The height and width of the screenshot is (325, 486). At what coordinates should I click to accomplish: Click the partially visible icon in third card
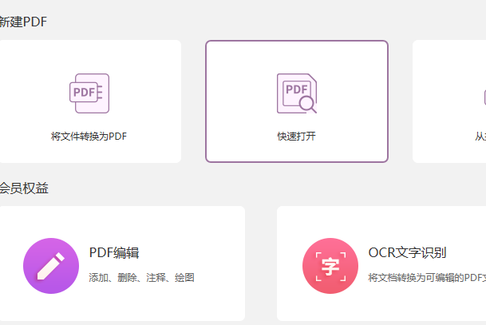click(484, 96)
